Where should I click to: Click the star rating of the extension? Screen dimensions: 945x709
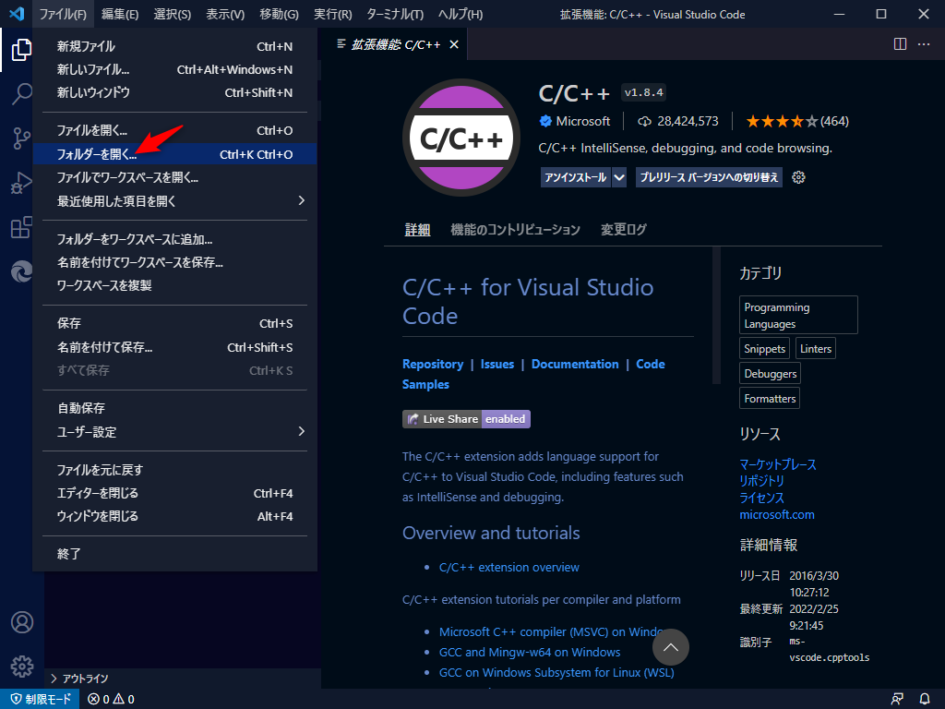point(782,122)
